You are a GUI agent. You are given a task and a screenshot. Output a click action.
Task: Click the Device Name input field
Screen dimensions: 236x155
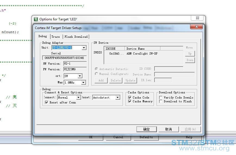pyautogui.click(x=175, y=74)
